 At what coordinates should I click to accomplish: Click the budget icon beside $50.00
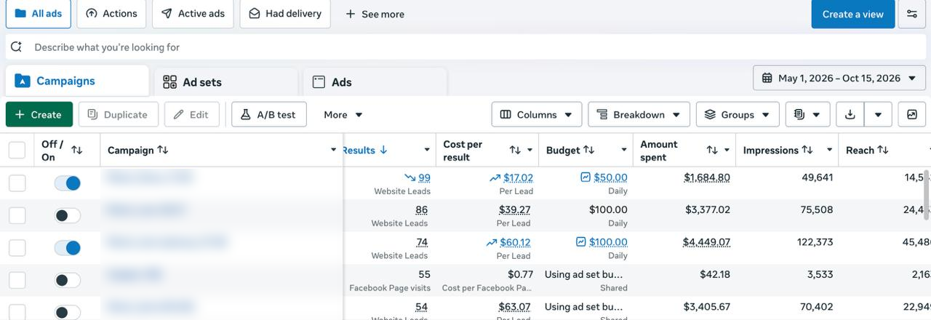pos(586,177)
